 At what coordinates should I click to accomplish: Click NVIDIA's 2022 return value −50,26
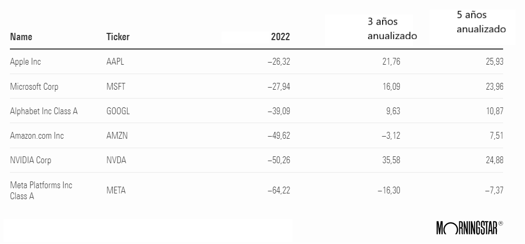coord(278,160)
